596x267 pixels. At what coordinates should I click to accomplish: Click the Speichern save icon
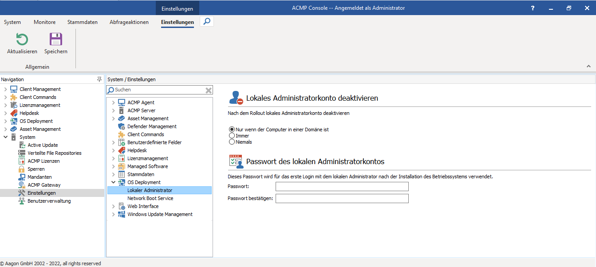tap(55, 39)
